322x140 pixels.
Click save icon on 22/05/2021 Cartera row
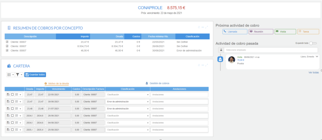pyautogui.click(x=8, y=95)
